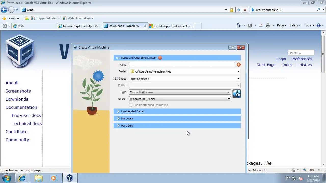Click the warning icon beside Name field
The image size is (326, 183).
(x=239, y=65)
